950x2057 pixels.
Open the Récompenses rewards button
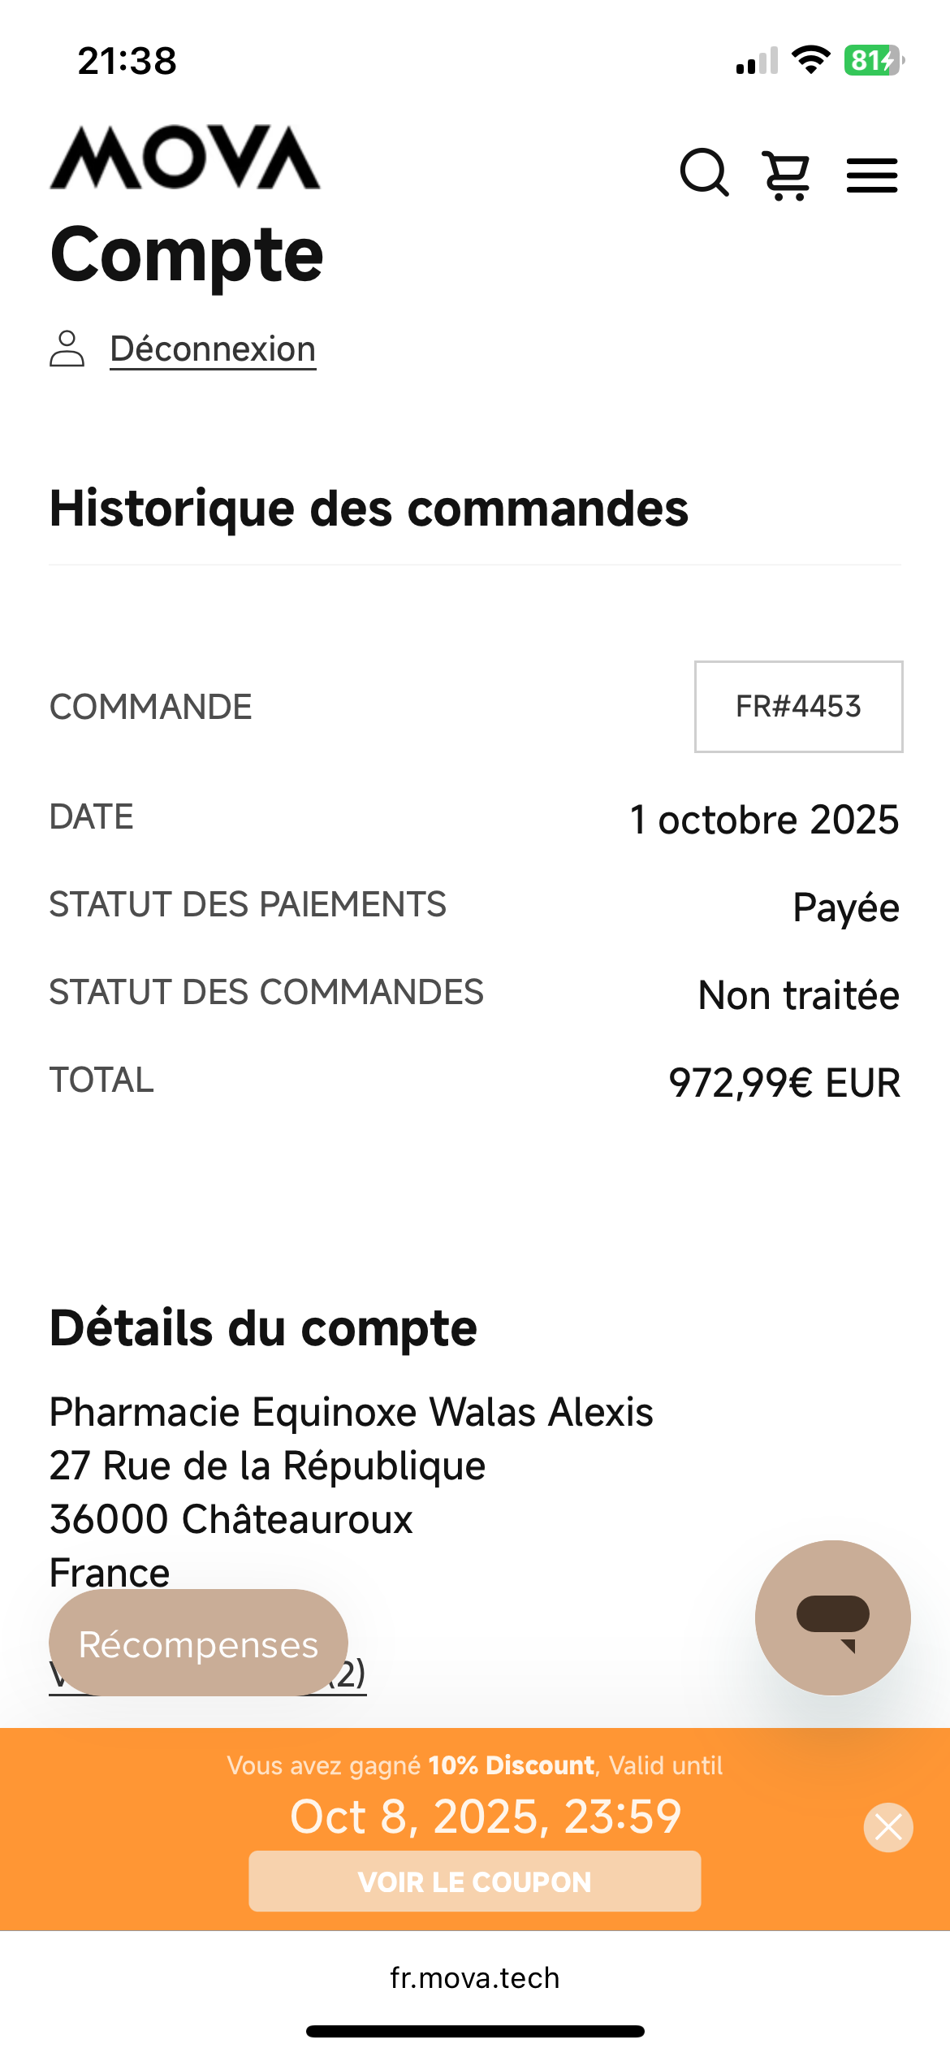point(198,1643)
